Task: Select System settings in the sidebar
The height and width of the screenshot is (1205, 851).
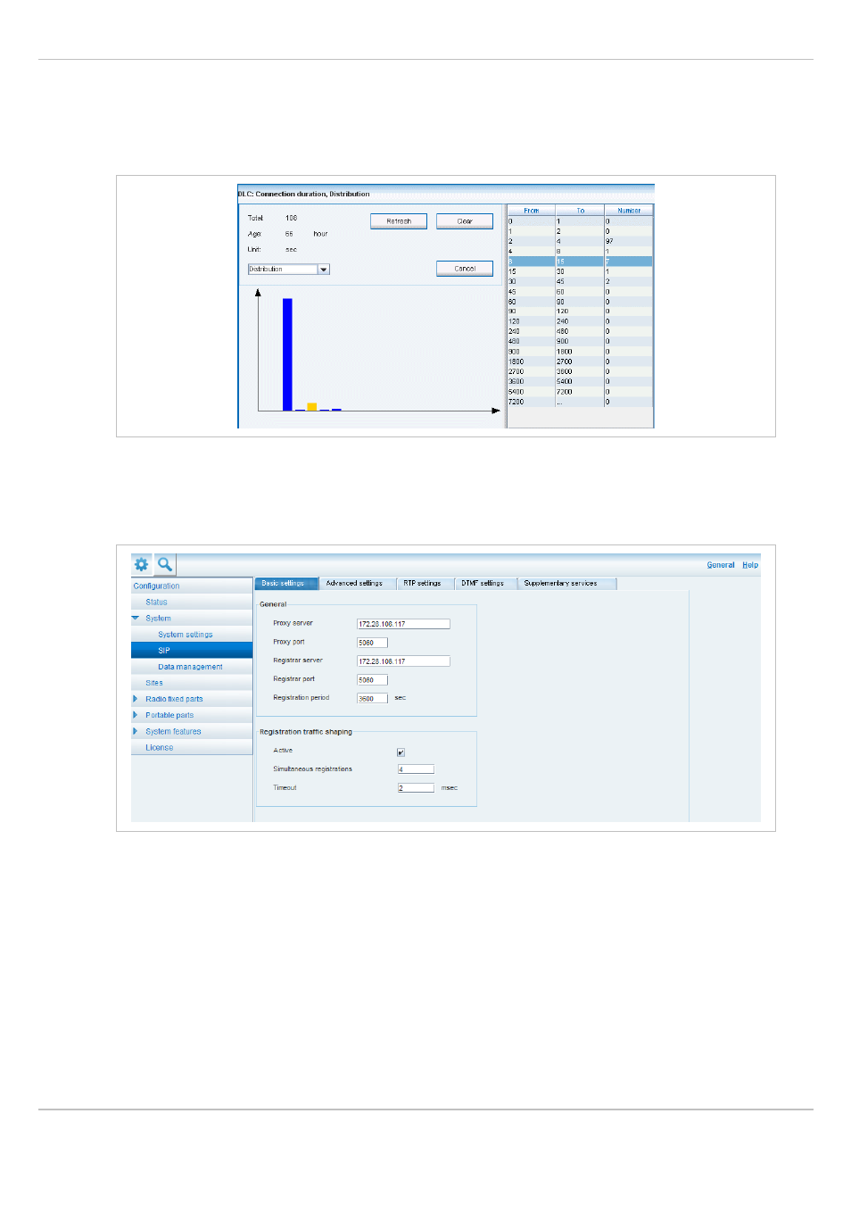Action: point(192,635)
